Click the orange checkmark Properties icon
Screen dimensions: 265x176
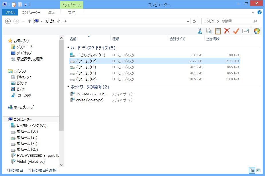236,31
